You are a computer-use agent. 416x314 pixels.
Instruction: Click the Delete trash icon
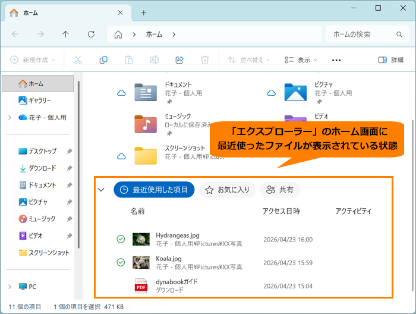point(205,60)
